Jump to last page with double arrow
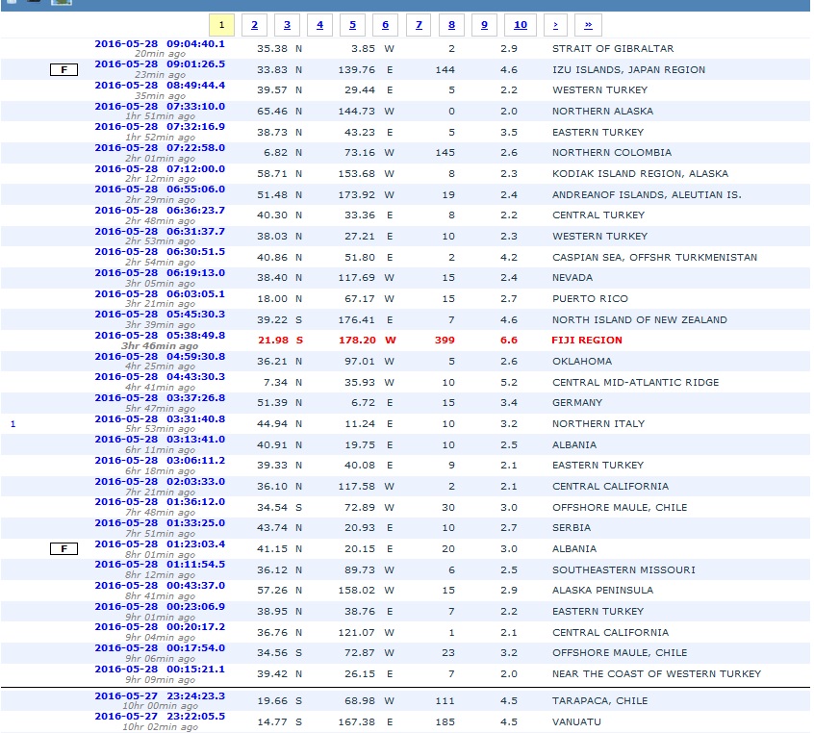Image resolution: width=814 pixels, height=733 pixels. [588, 25]
